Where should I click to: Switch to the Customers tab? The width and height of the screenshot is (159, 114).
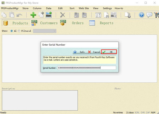[45, 23]
